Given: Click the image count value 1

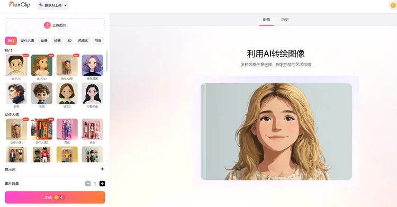Looking at the screenshot, I should click(95, 183).
